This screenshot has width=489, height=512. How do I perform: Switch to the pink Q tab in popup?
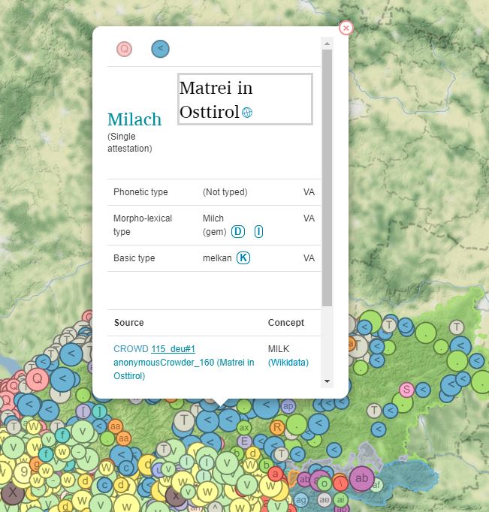click(x=124, y=49)
